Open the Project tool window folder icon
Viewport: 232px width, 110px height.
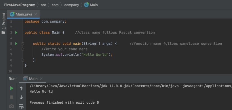[3, 32]
